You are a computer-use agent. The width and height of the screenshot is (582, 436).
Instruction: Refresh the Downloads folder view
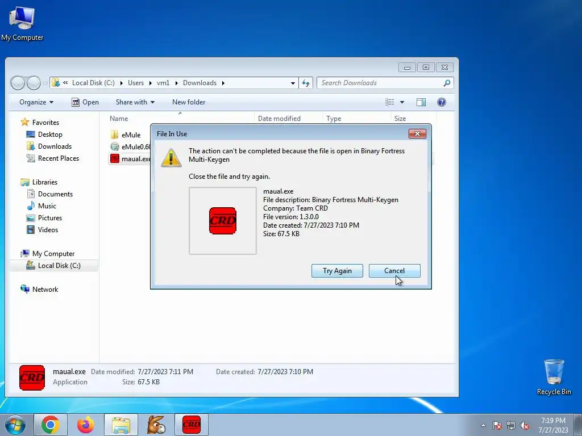[x=306, y=83]
